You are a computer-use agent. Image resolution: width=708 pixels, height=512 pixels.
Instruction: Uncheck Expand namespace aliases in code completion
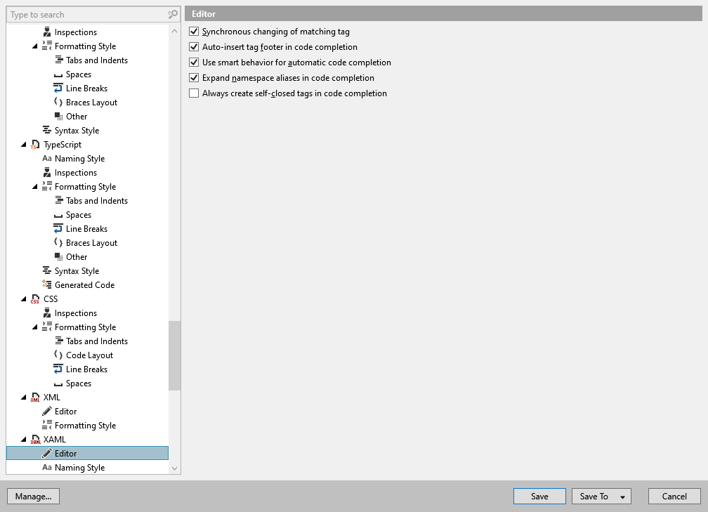193,77
